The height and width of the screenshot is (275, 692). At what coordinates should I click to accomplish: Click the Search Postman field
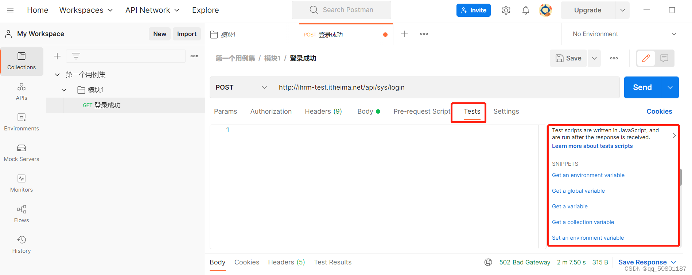[341, 10]
